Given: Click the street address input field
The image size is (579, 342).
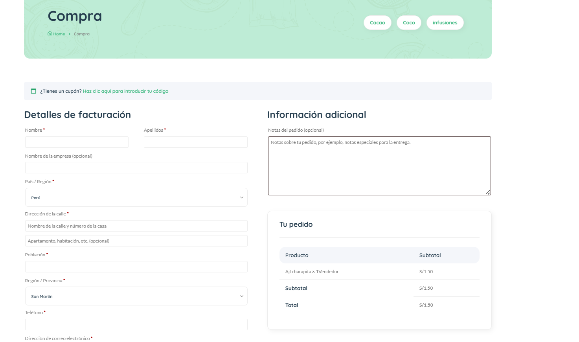Looking at the screenshot, I should (136, 226).
